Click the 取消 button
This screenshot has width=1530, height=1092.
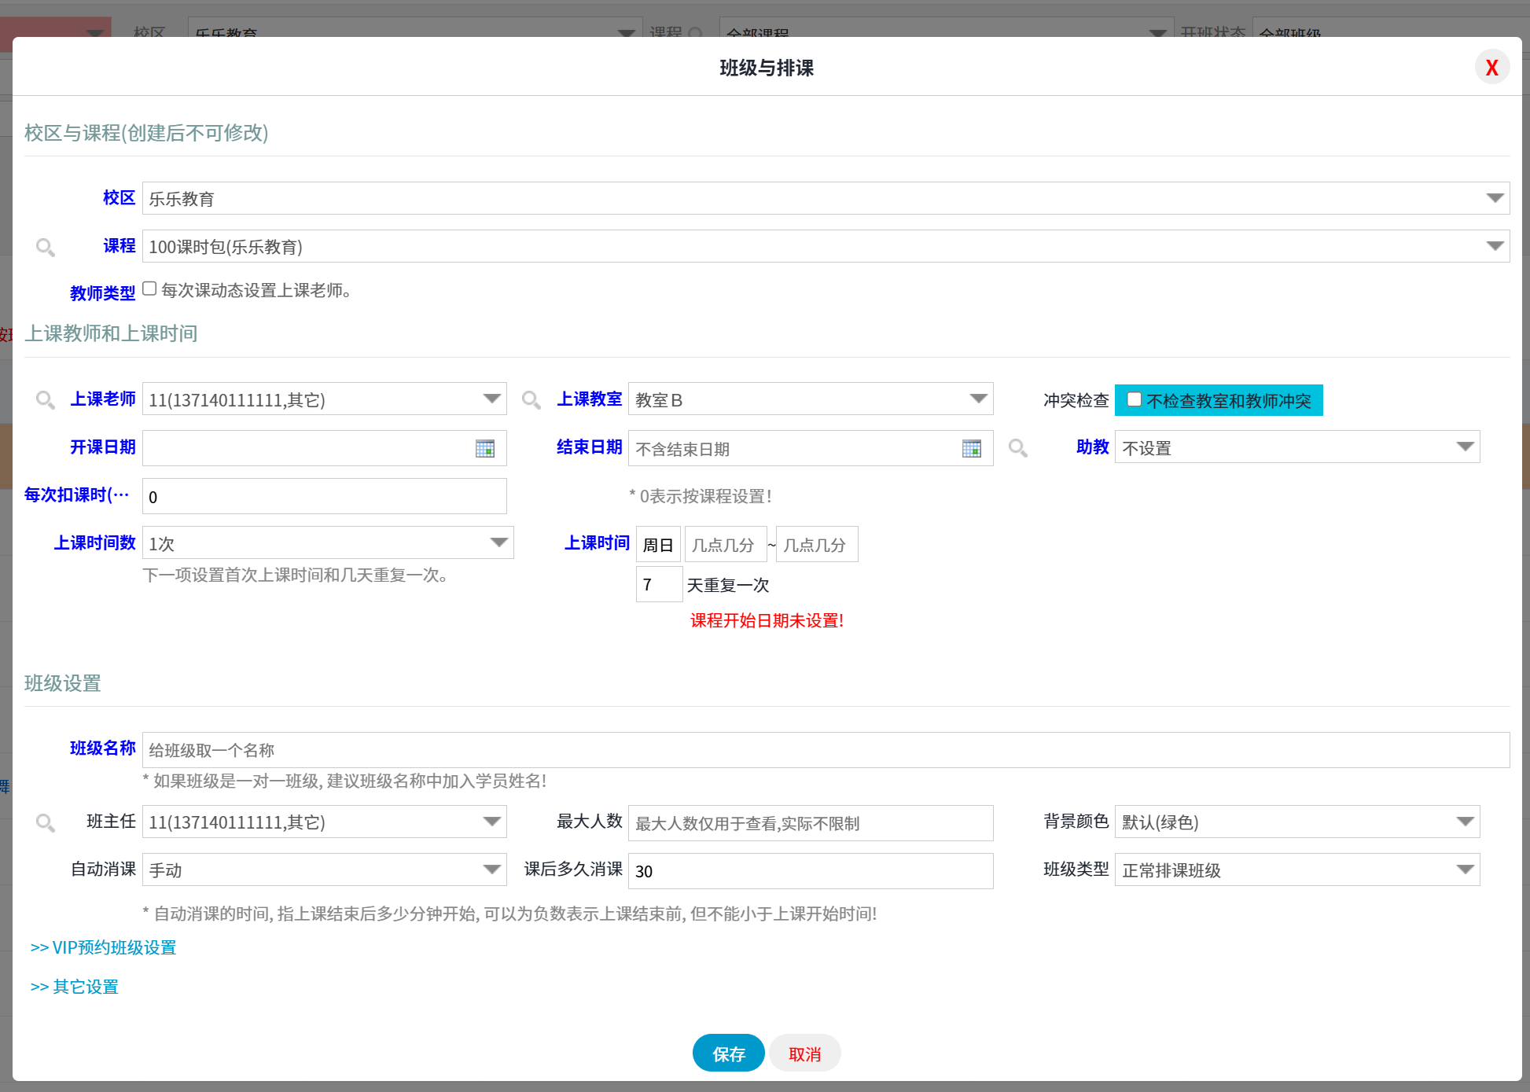(804, 1053)
